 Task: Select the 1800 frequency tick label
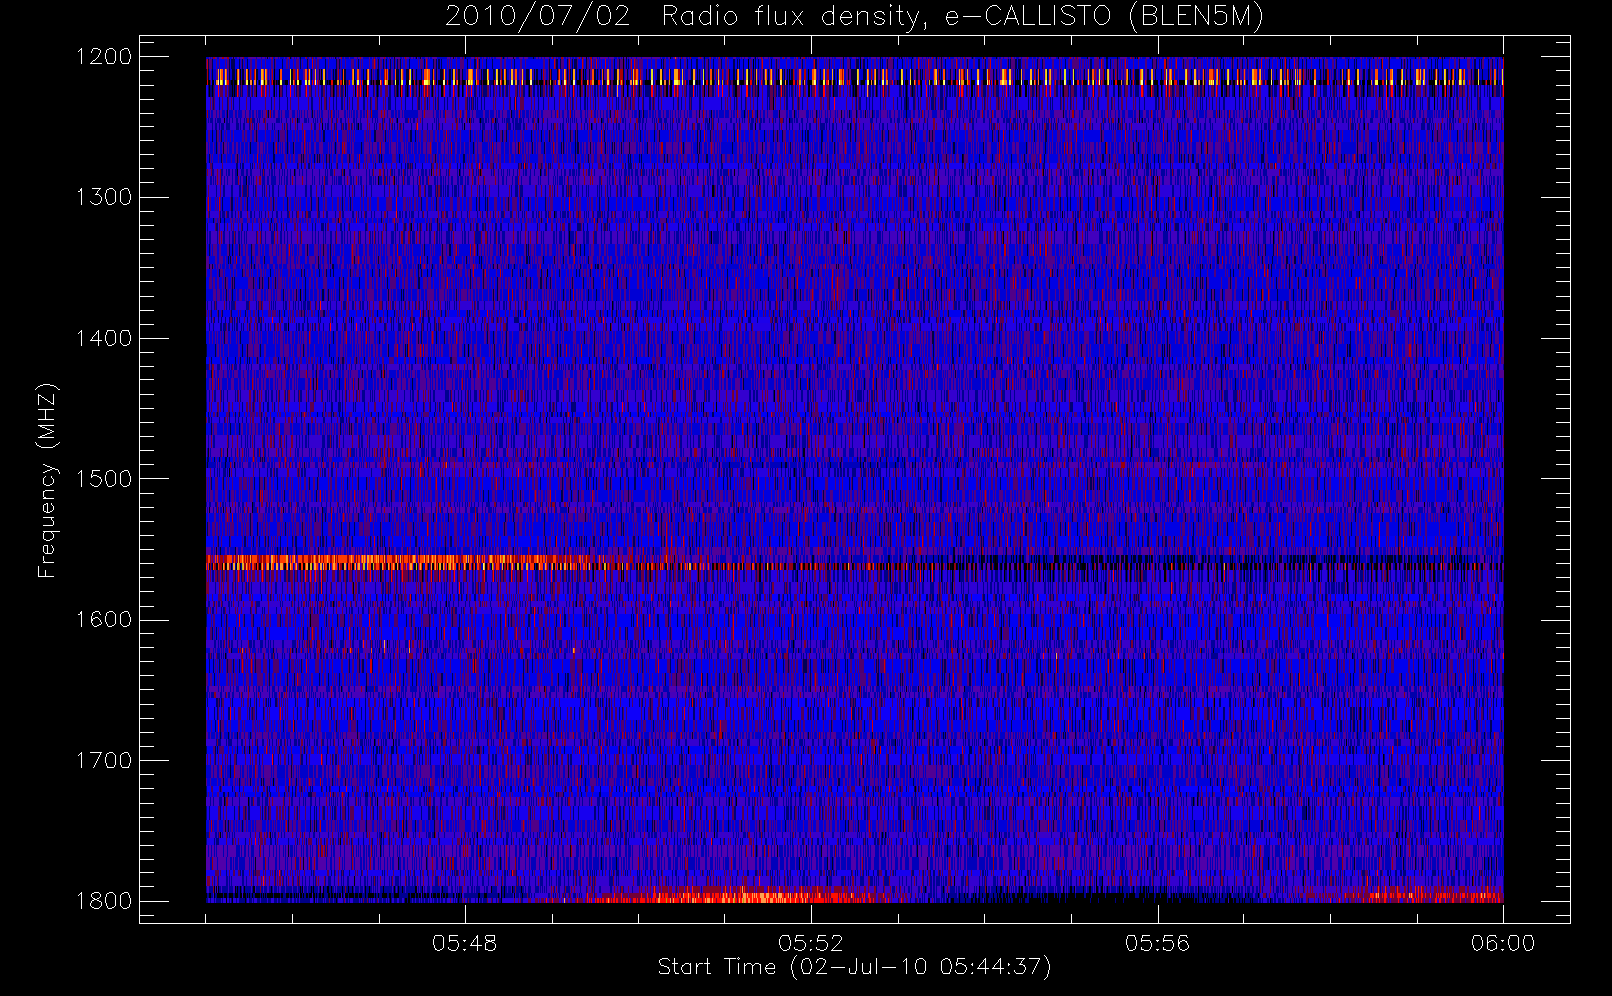coord(104,901)
